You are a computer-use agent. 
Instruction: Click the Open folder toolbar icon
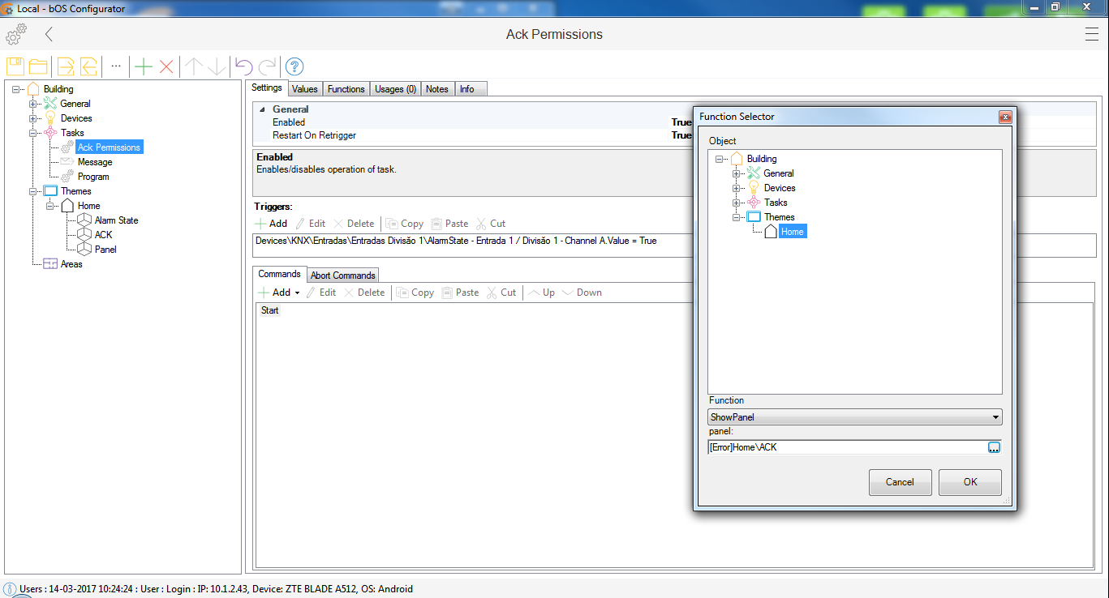click(x=38, y=66)
